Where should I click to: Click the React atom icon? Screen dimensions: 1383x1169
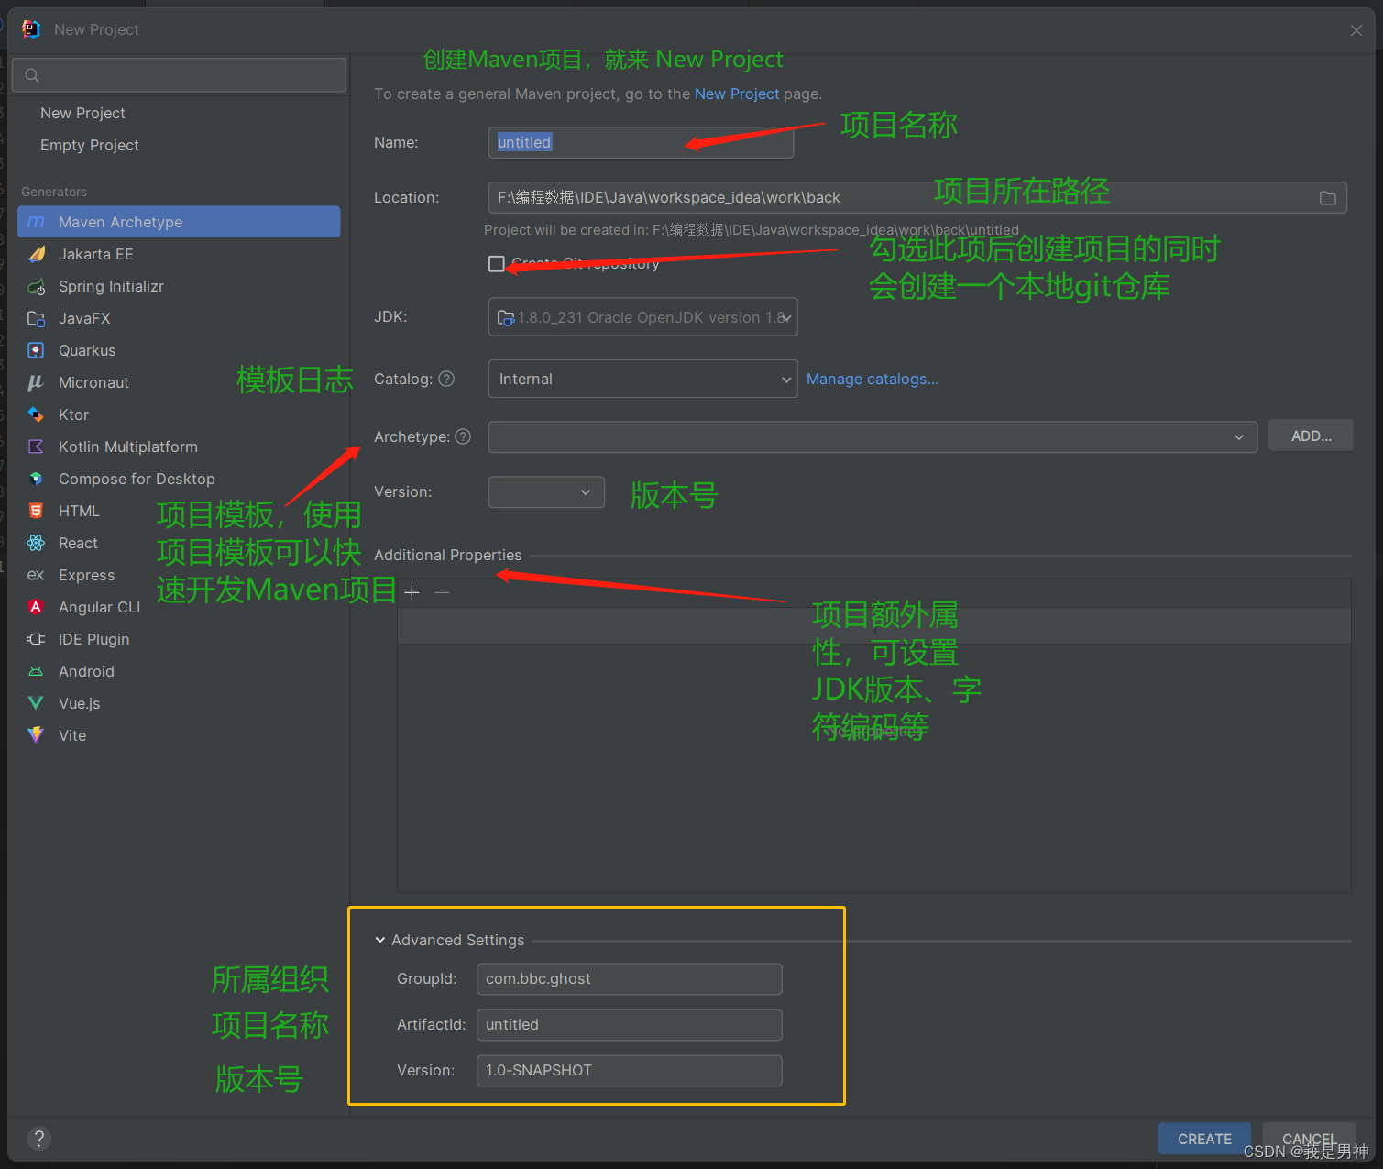pos(37,543)
